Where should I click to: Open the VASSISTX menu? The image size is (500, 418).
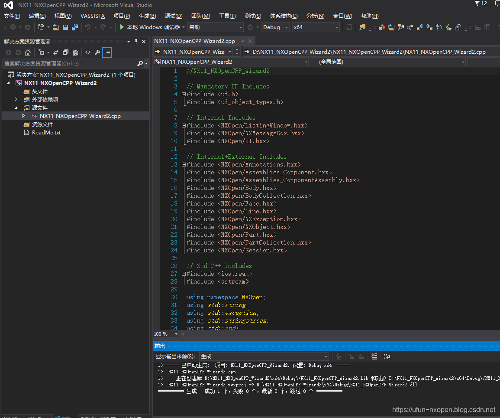(x=93, y=16)
